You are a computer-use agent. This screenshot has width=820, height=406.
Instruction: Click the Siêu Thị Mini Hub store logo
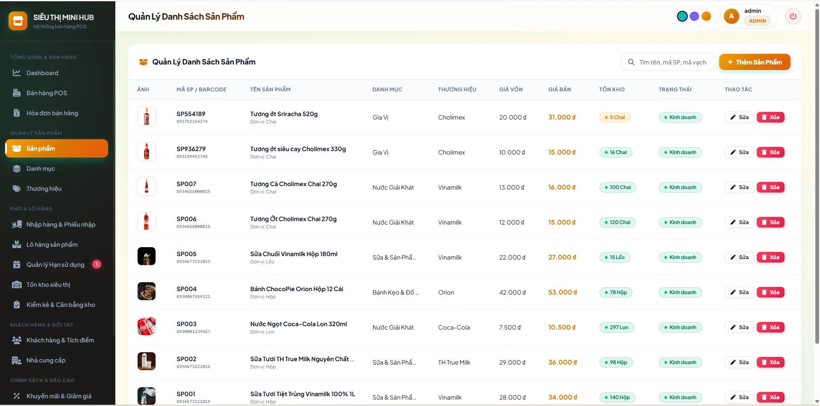pyautogui.click(x=18, y=21)
